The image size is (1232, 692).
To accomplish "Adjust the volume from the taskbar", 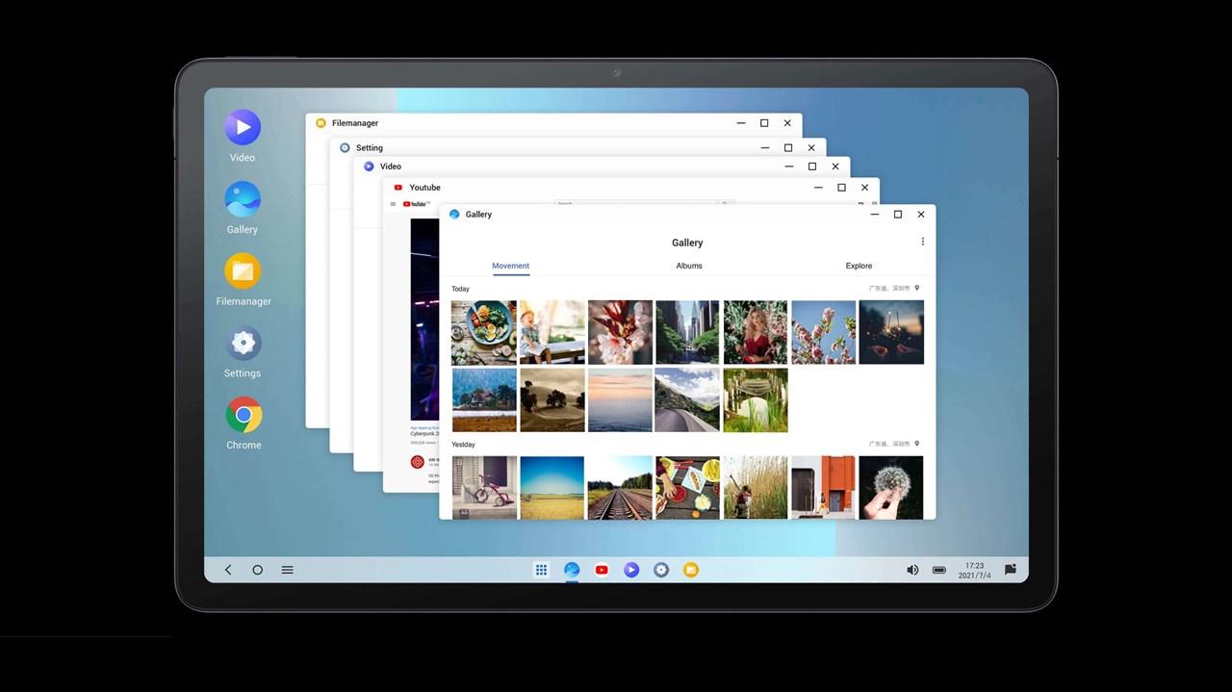I will tap(911, 570).
